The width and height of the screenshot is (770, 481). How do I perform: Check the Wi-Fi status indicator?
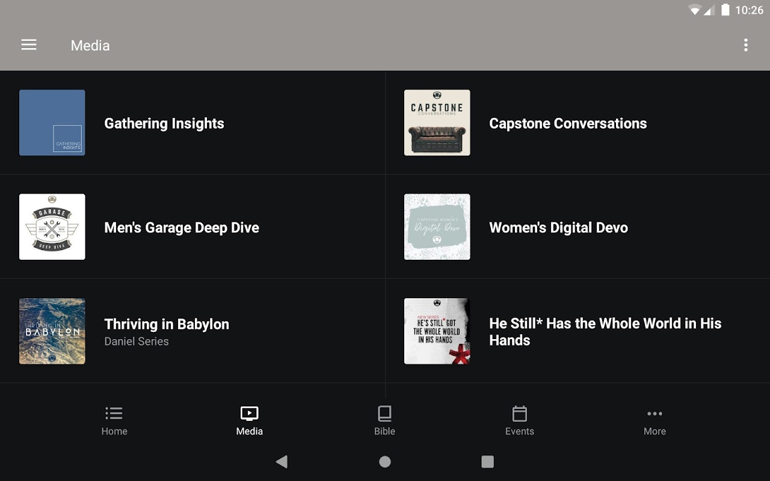pyautogui.click(x=695, y=10)
